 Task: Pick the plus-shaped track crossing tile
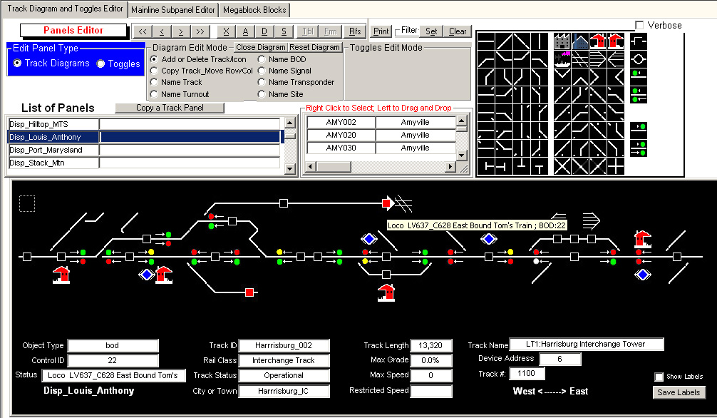(615, 165)
